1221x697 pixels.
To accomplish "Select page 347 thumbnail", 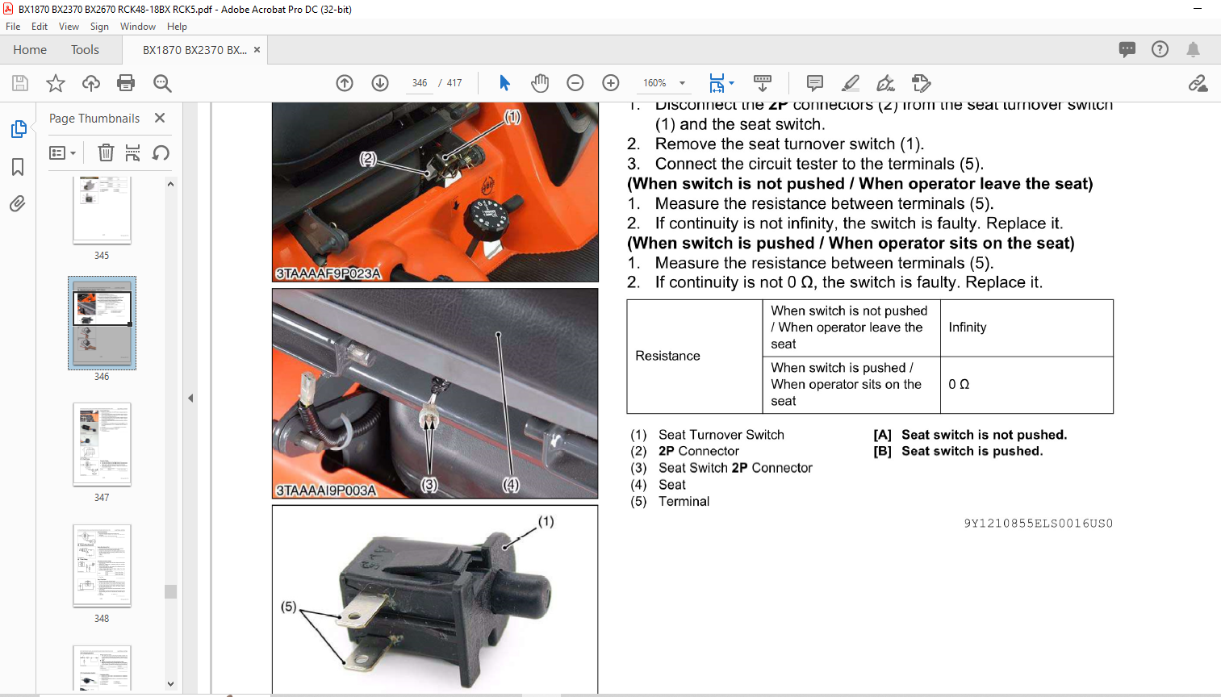I will [102, 444].
